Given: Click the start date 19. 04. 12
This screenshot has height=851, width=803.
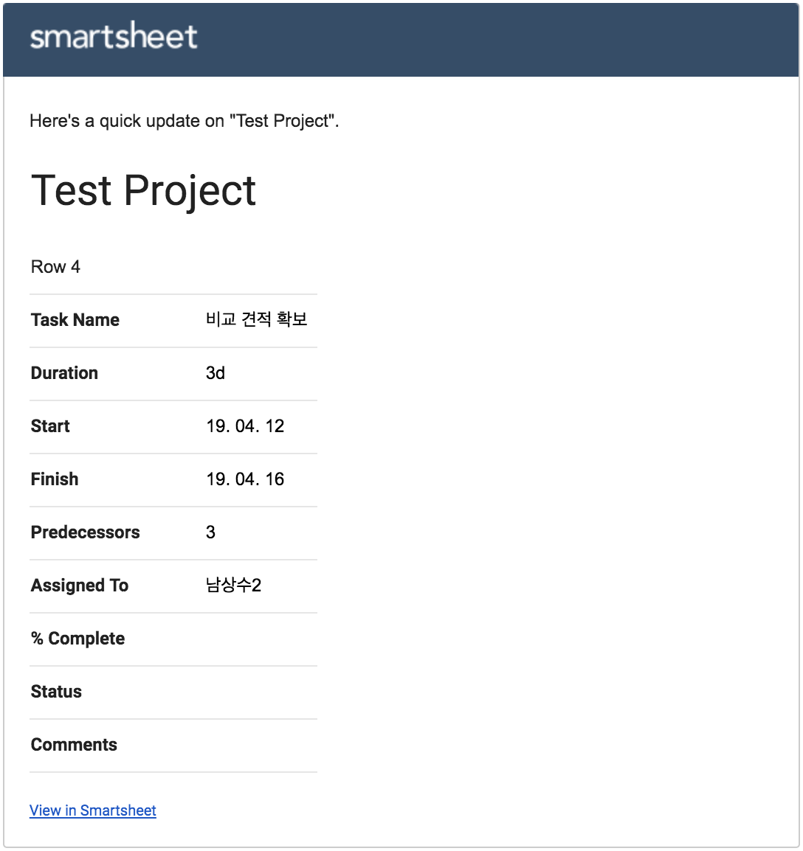Looking at the screenshot, I should (x=245, y=426).
